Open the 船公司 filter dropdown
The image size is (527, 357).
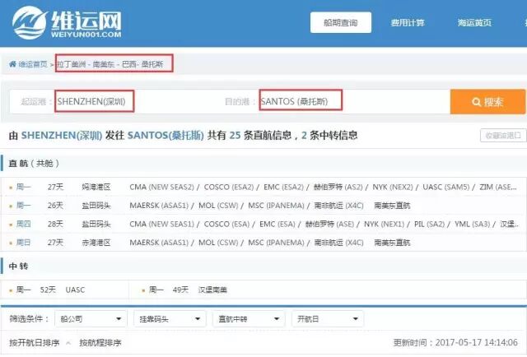pos(91,318)
